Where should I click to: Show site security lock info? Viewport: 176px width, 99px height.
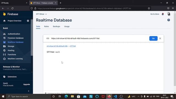(x=35, y=9)
